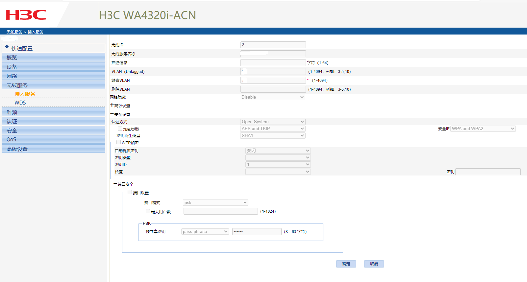Click the 删除VLAN input field
This screenshot has width=527, height=282.
(x=273, y=89)
